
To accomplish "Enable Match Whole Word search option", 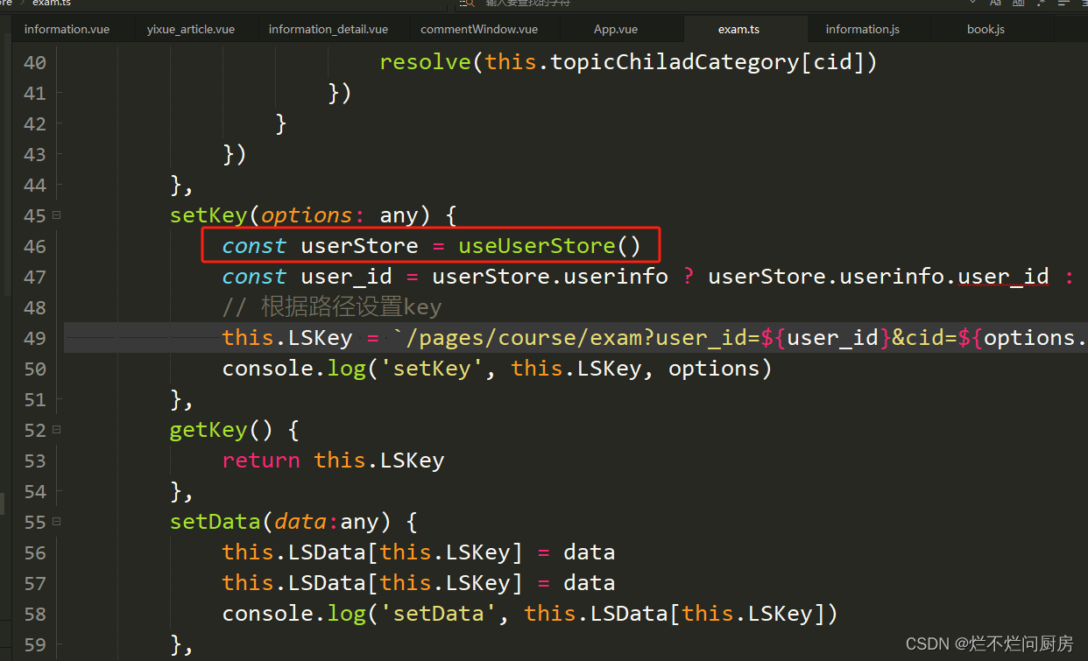I will [x=1018, y=4].
